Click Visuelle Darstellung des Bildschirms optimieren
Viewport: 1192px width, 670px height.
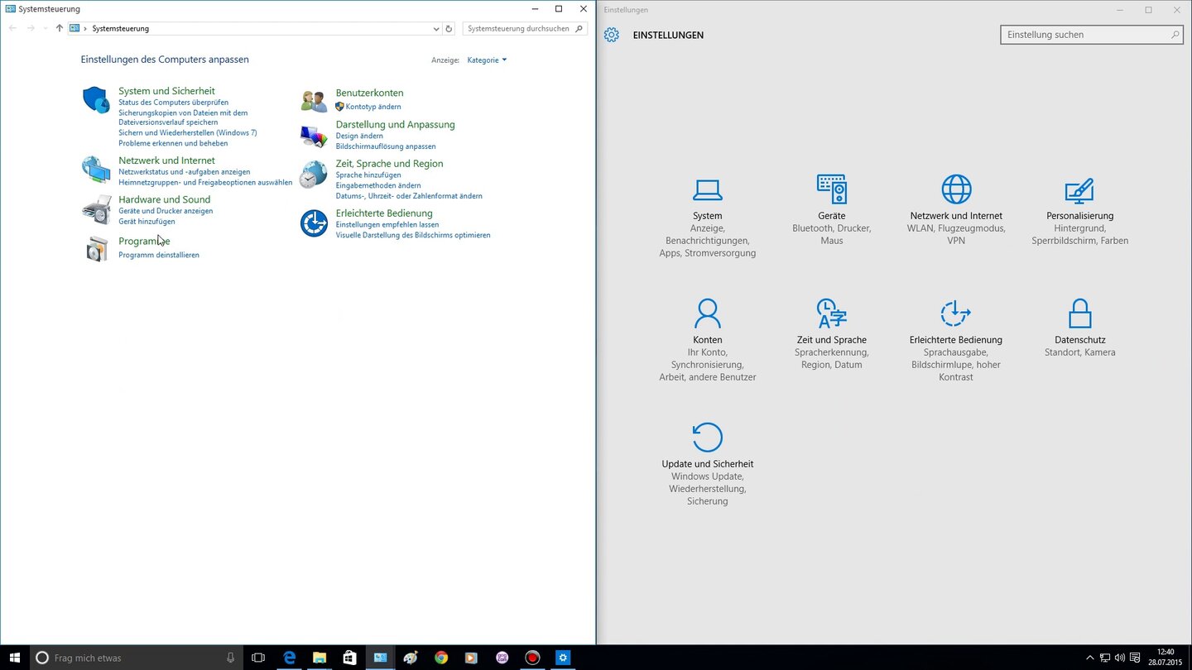[413, 235]
